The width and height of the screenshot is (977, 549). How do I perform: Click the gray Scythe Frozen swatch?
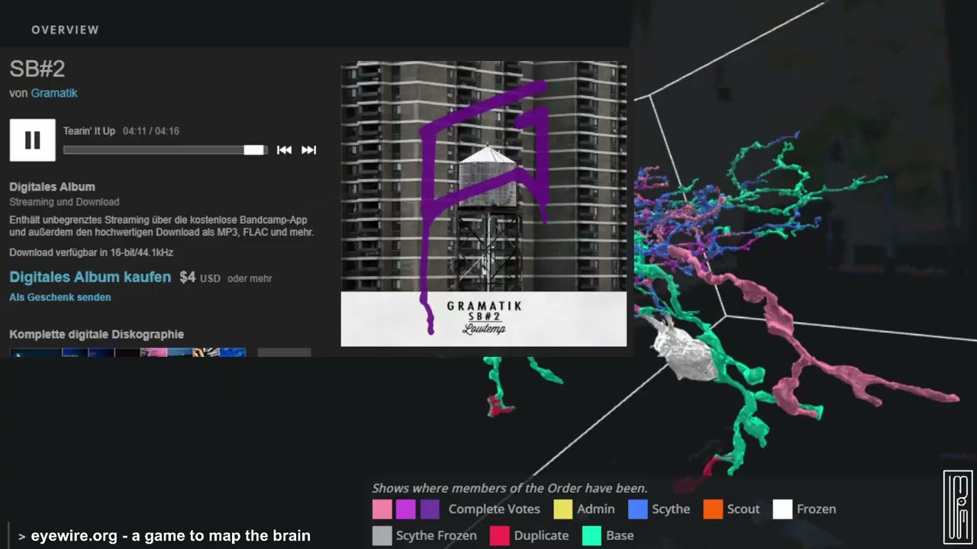click(382, 535)
